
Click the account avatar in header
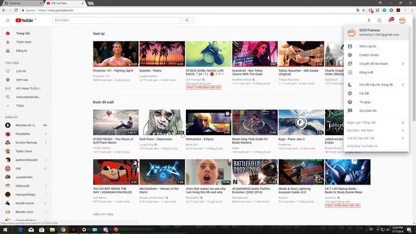pyautogui.click(x=402, y=20)
